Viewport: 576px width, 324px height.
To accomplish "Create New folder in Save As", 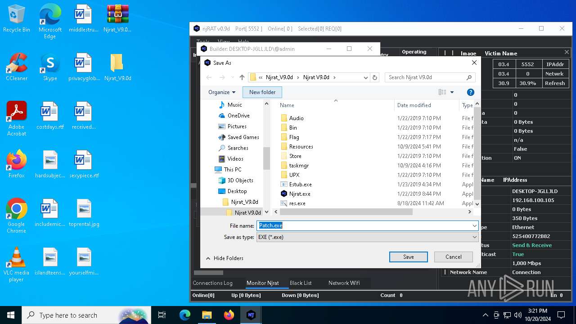I will coord(262,92).
